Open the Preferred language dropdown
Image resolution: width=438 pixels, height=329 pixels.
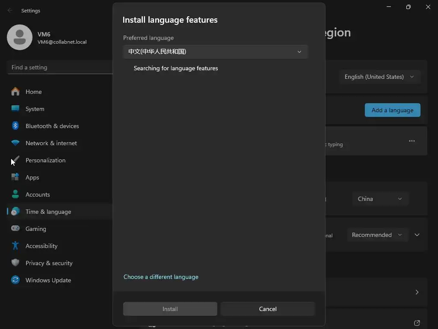215,52
